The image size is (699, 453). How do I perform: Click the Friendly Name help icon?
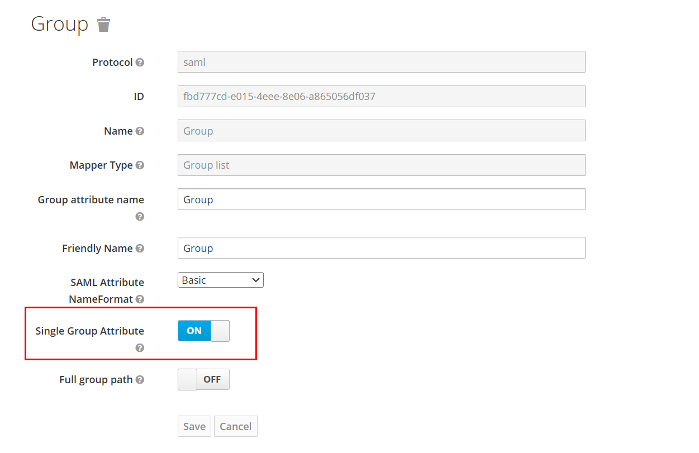(x=140, y=249)
